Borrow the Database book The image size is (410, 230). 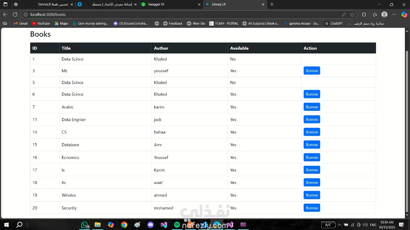[312, 145]
